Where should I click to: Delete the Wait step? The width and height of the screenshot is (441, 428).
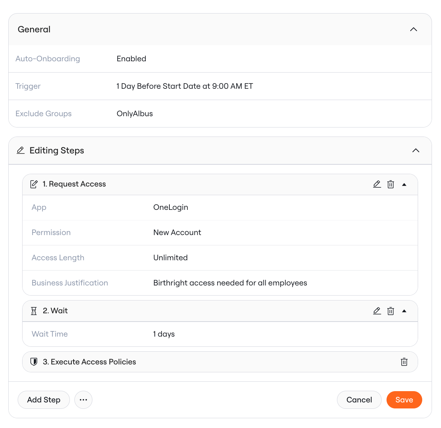point(391,311)
